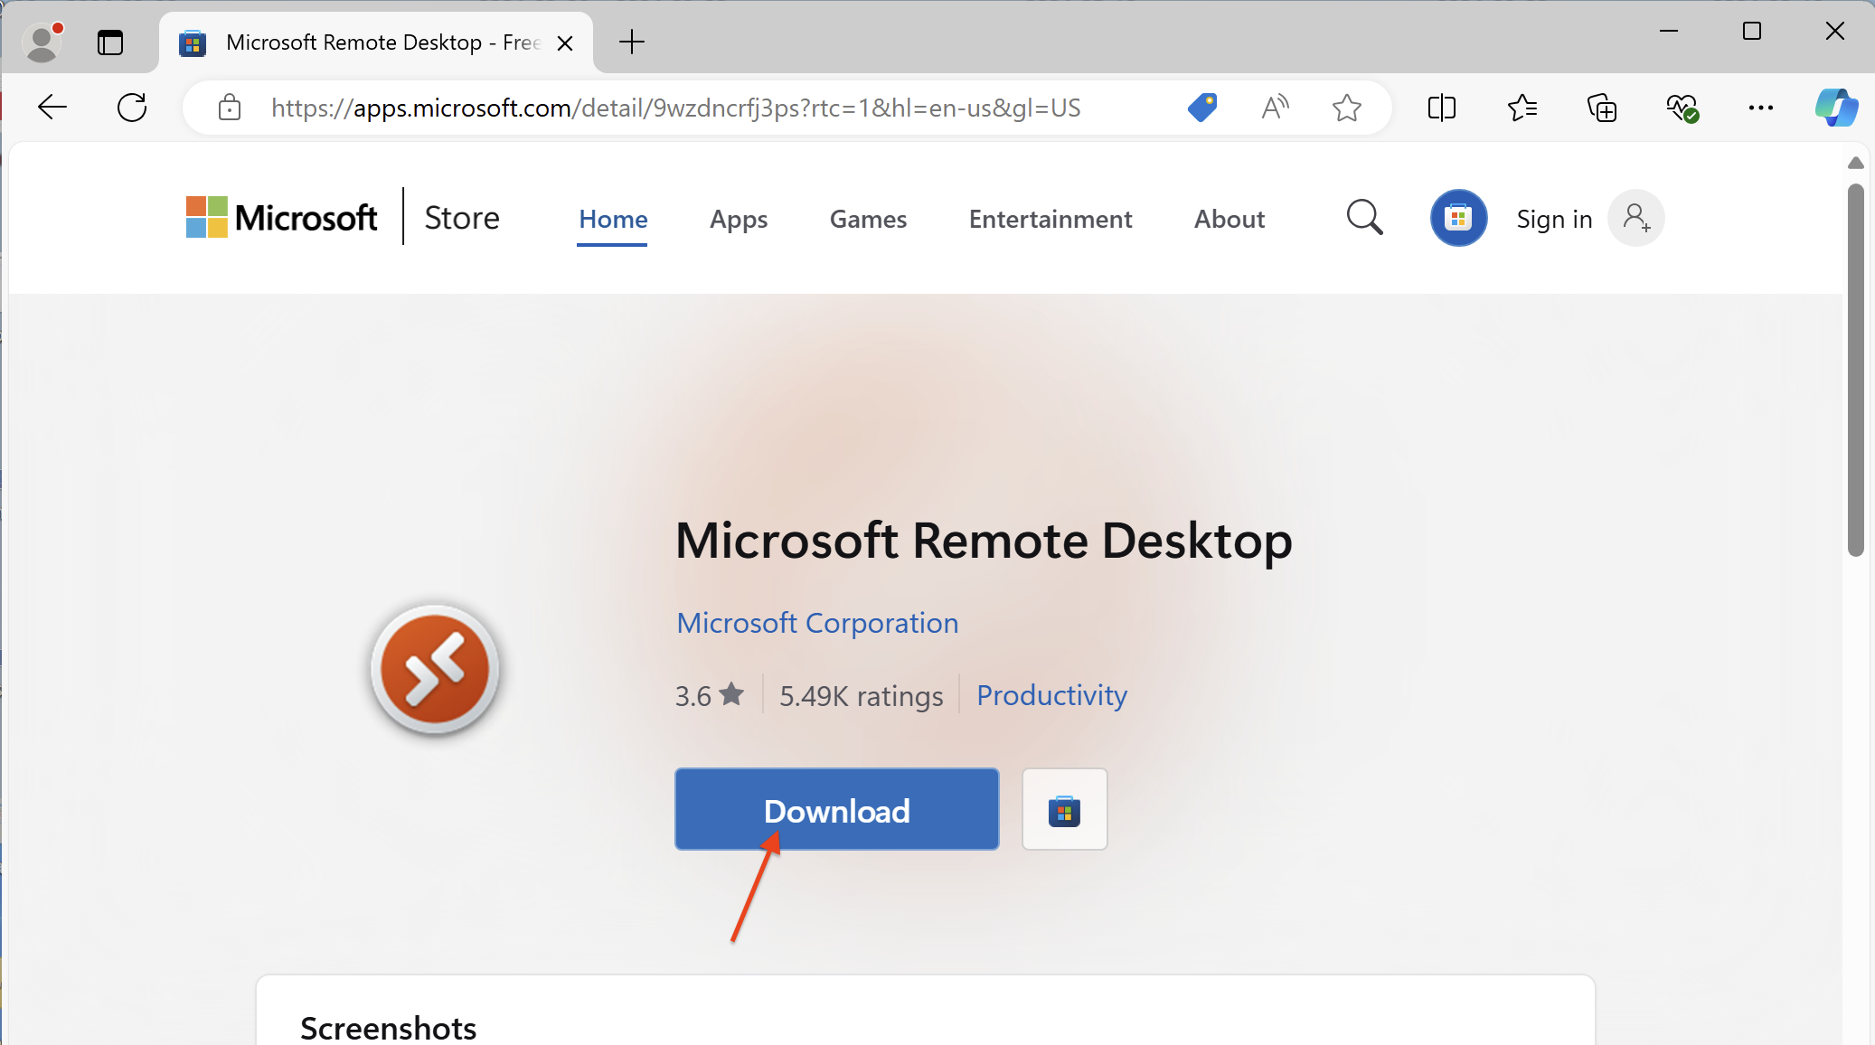Click the Screenshots heading

[388, 1028]
